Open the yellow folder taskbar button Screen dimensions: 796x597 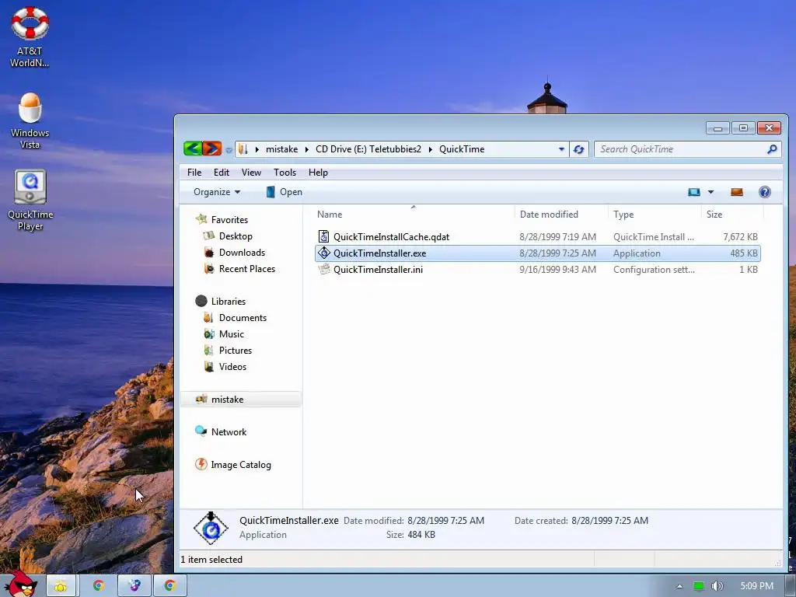point(61,586)
